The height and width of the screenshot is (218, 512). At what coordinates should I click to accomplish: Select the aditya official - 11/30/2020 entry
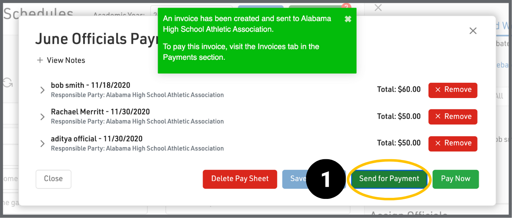click(x=97, y=139)
